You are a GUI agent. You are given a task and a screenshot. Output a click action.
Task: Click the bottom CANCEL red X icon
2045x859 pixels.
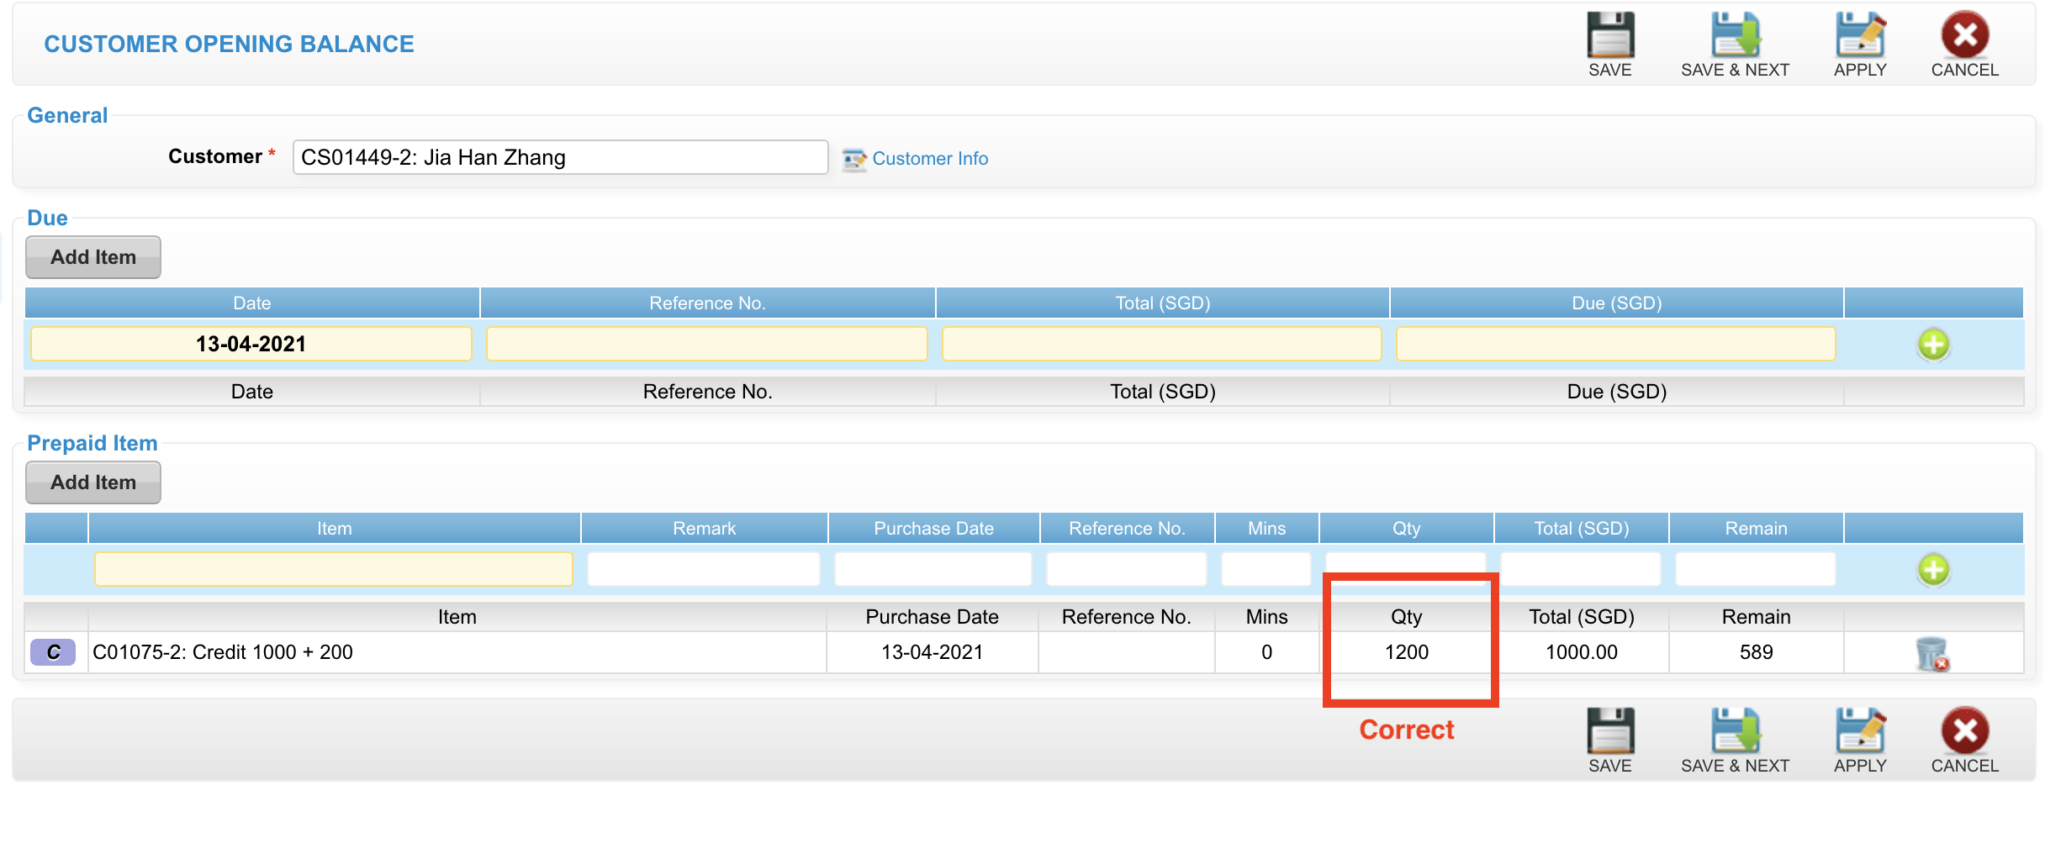pyautogui.click(x=1964, y=730)
